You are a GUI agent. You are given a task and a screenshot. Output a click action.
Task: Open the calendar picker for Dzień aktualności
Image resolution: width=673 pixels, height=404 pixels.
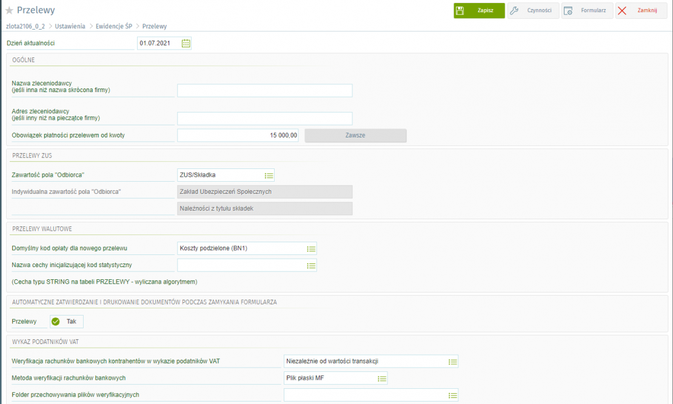pyautogui.click(x=186, y=44)
